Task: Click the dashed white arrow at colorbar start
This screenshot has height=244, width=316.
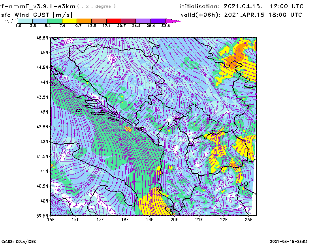Action: [11, 21]
